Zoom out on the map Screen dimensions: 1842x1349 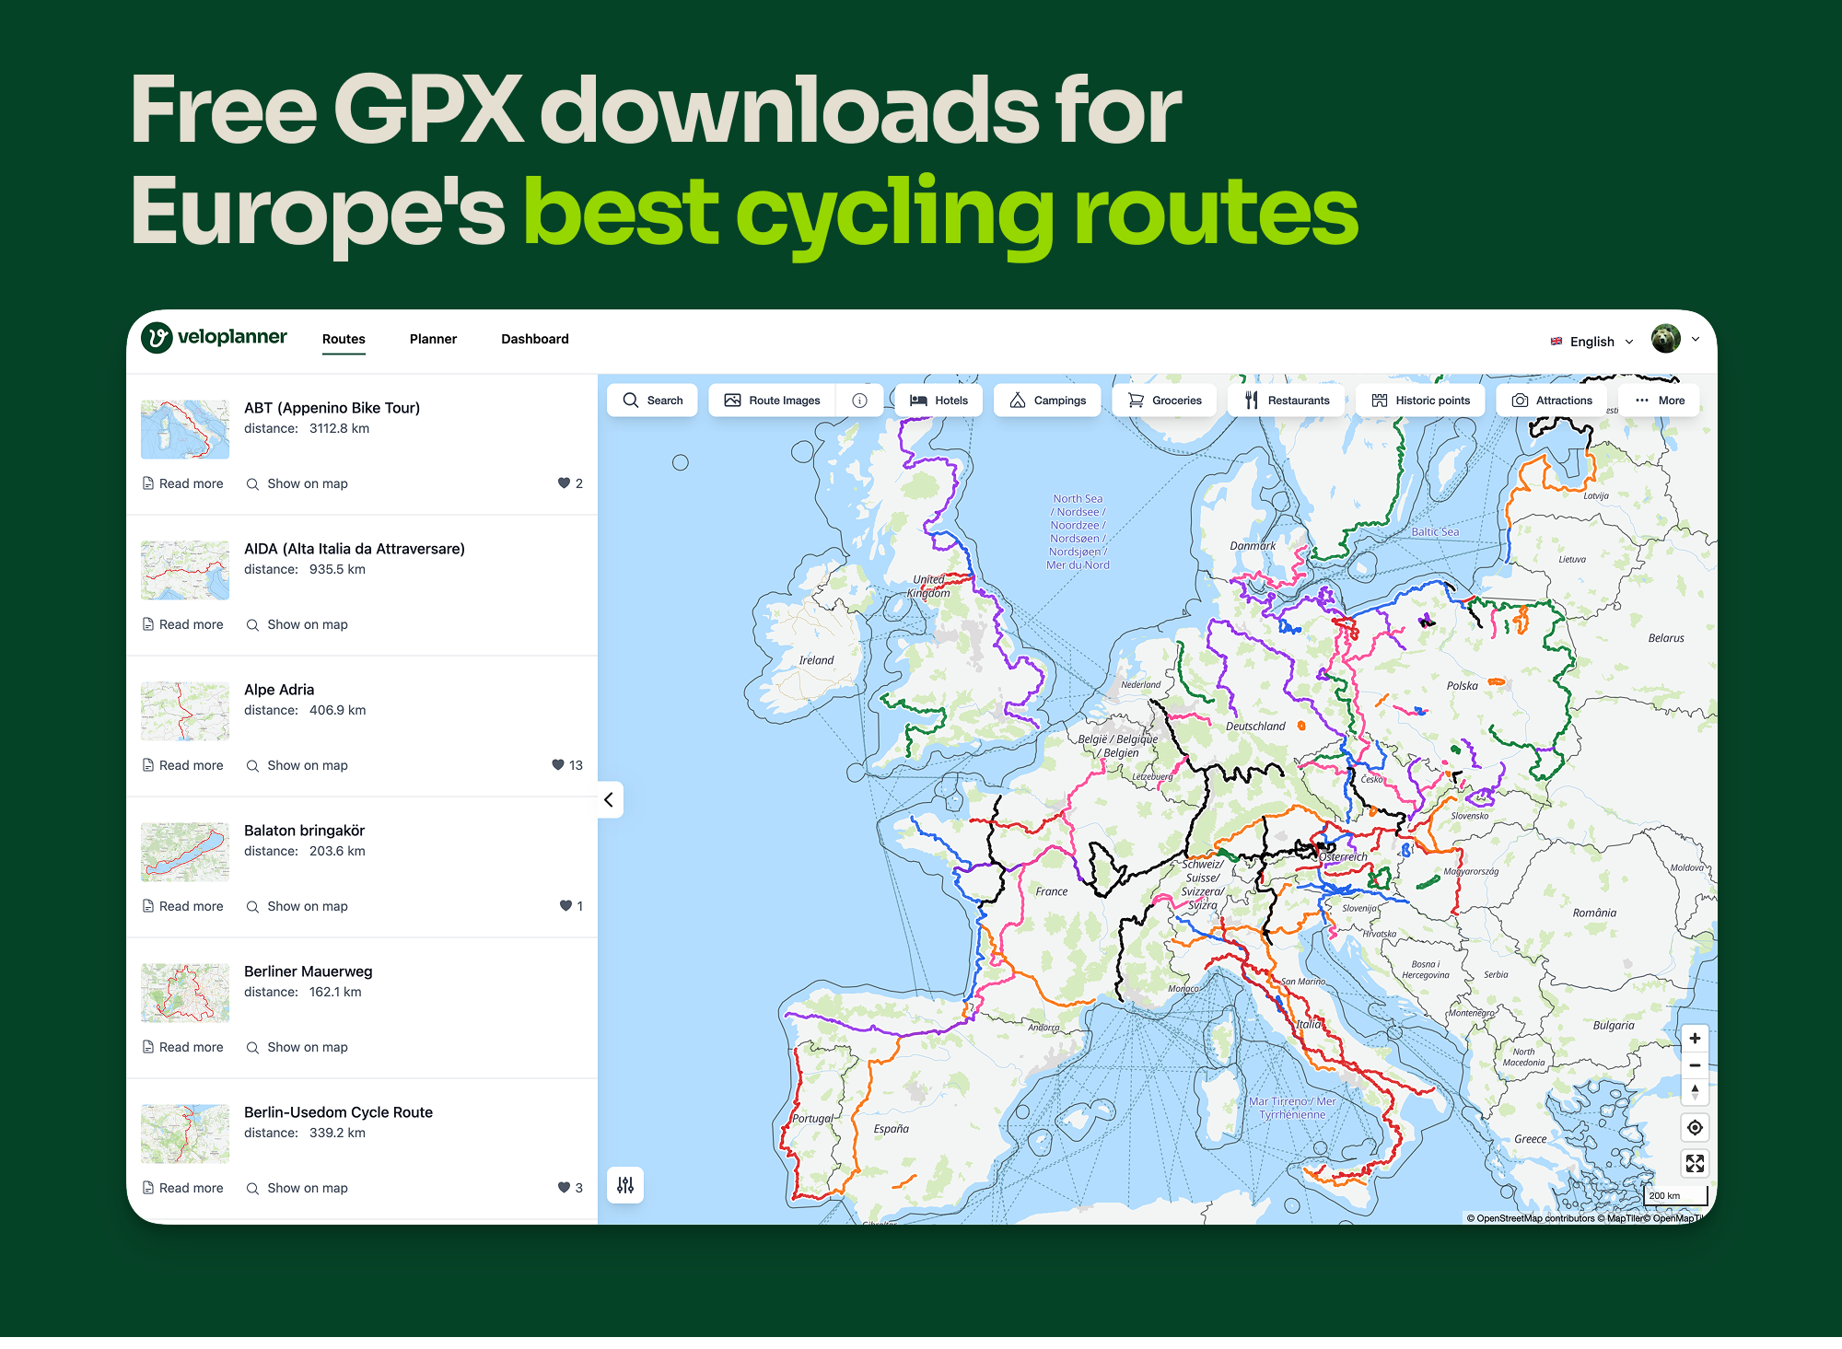pos(1695,1065)
